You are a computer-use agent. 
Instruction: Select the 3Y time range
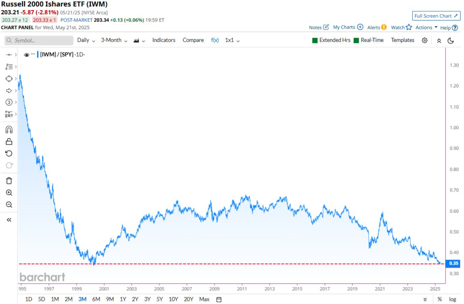coord(148,300)
